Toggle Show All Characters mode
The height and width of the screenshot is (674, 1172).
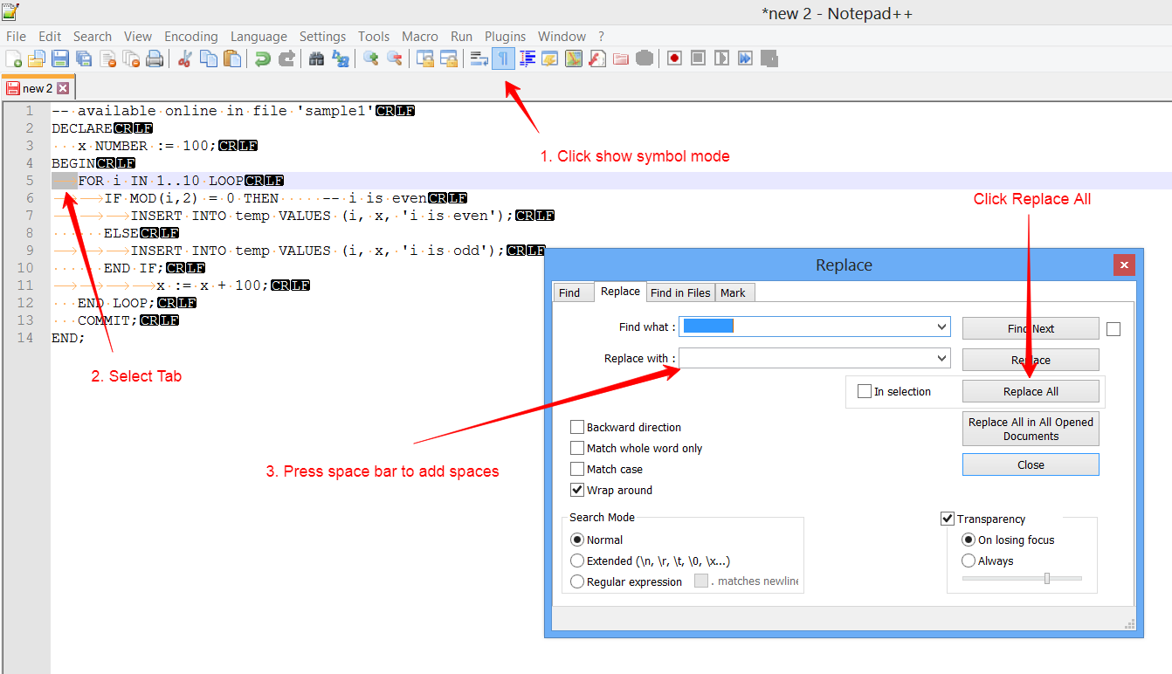click(x=502, y=58)
